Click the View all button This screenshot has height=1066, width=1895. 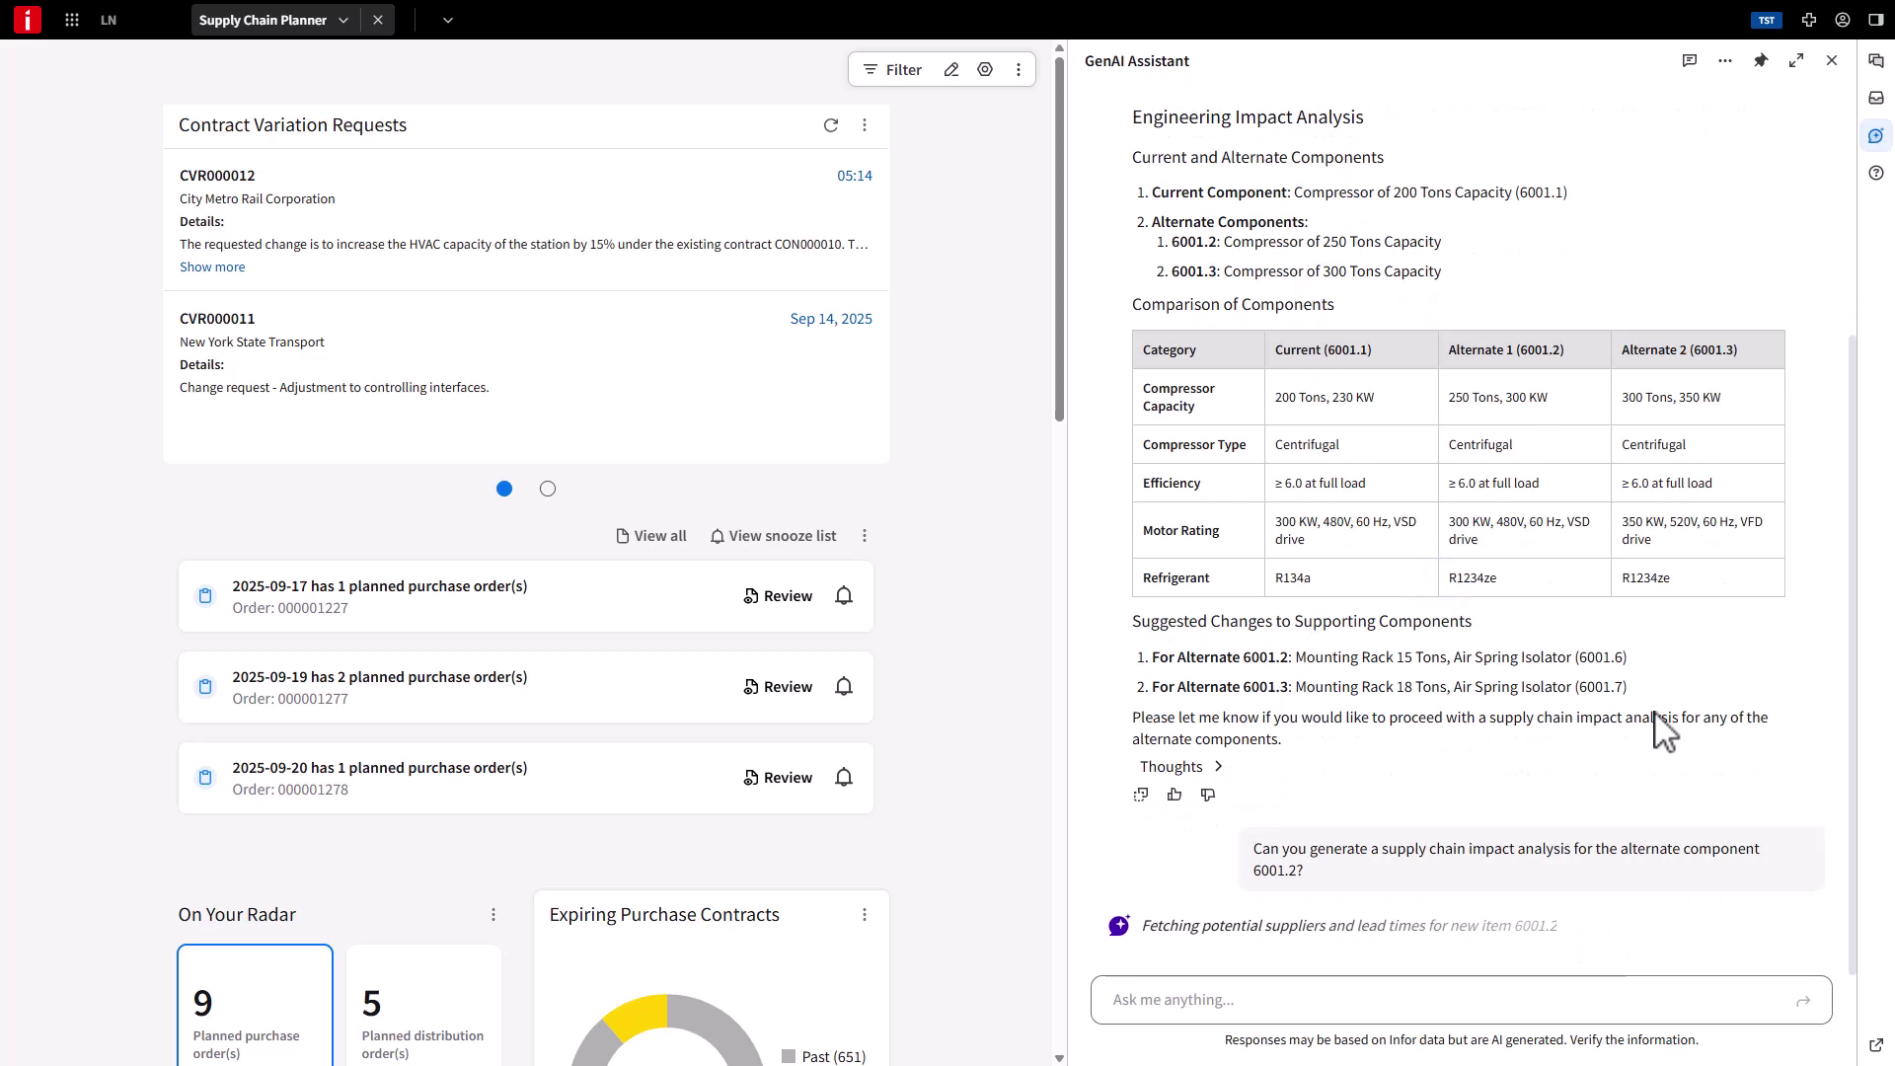click(x=649, y=535)
